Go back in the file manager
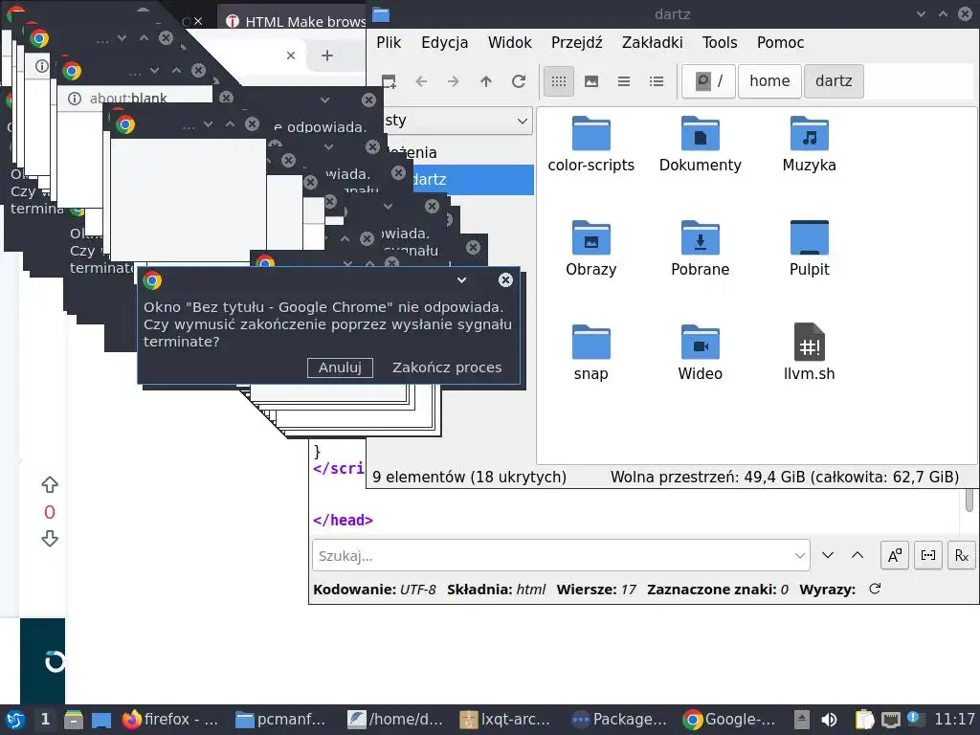 pos(422,81)
